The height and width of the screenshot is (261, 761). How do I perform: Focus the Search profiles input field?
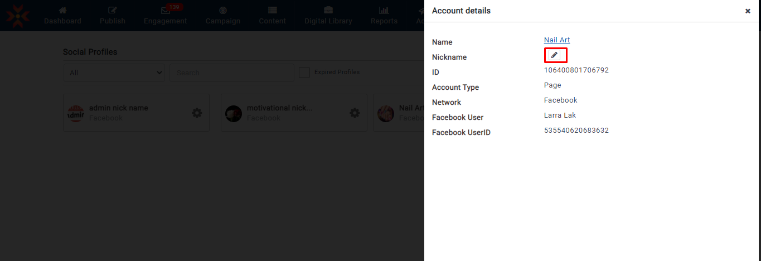pyautogui.click(x=231, y=72)
